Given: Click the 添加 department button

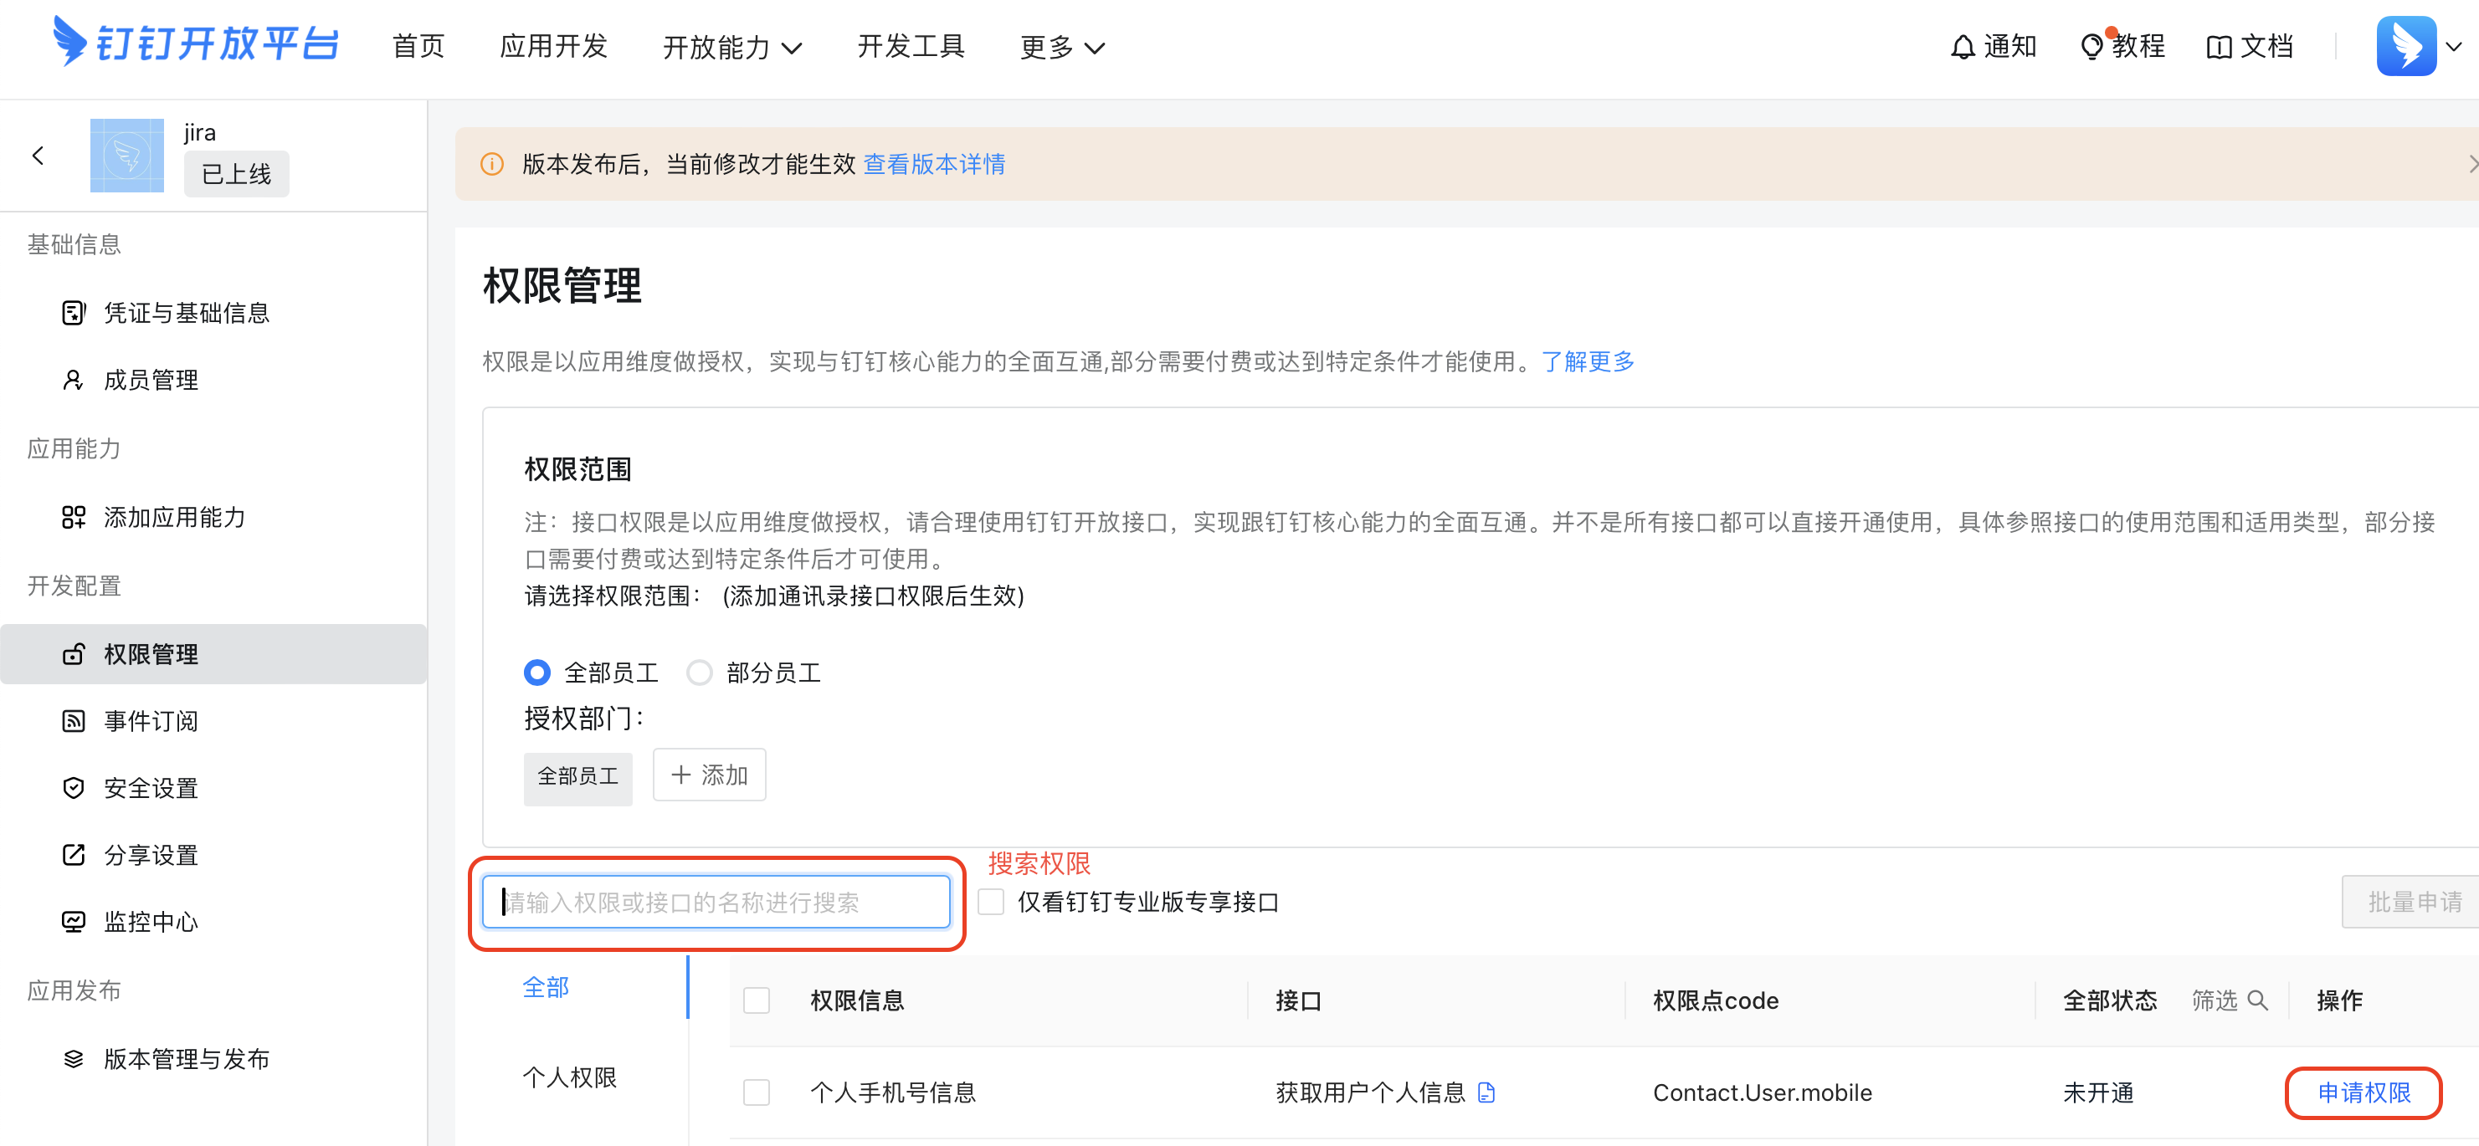Looking at the screenshot, I should pos(709,775).
